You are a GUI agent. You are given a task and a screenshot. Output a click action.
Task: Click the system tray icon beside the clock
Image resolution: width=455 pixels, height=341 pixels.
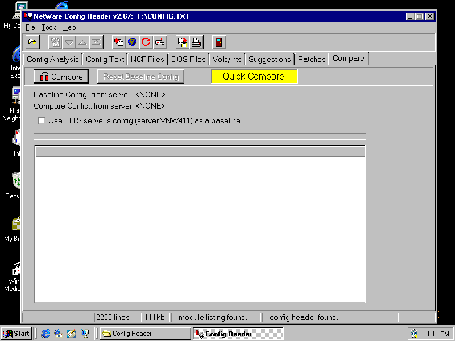(414, 334)
